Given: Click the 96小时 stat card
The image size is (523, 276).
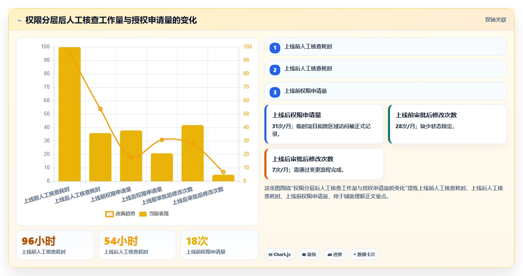Looking at the screenshot, I should pos(55,245).
